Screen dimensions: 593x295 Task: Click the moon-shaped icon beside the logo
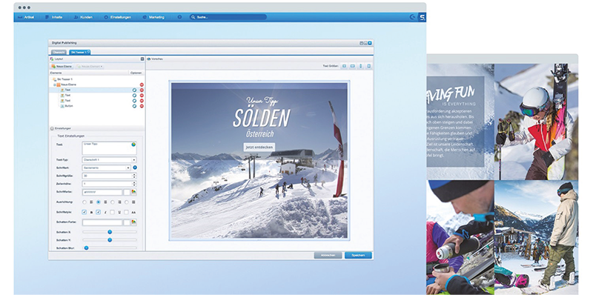point(412,17)
